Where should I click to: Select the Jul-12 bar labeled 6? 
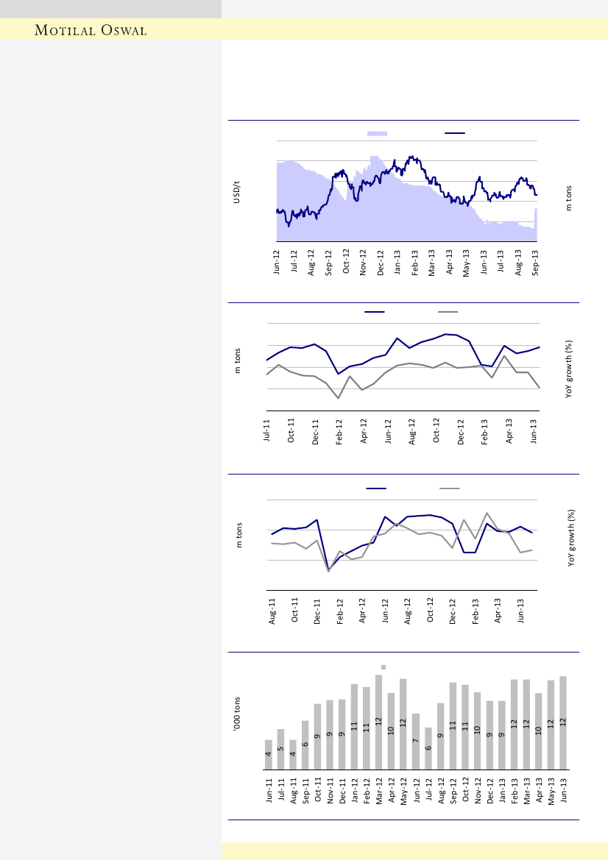coord(428,748)
